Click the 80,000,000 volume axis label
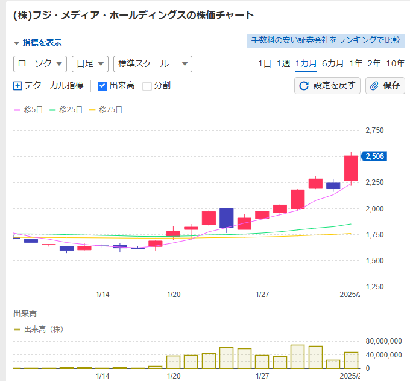 coord(383,341)
